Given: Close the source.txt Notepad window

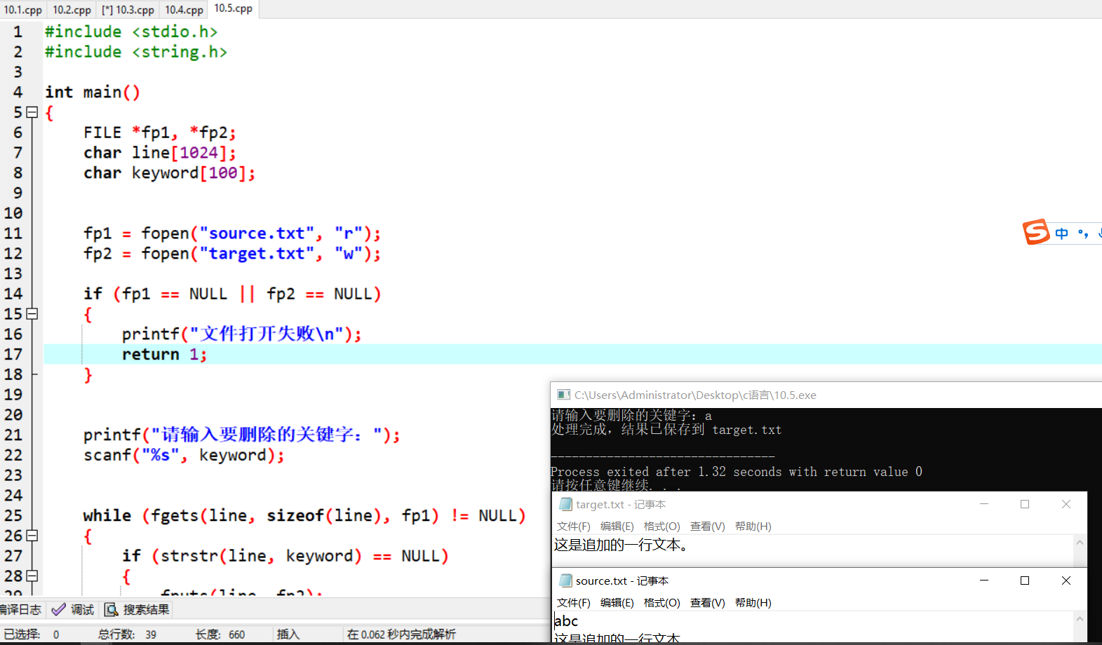Looking at the screenshot, I should point(1066,580).
